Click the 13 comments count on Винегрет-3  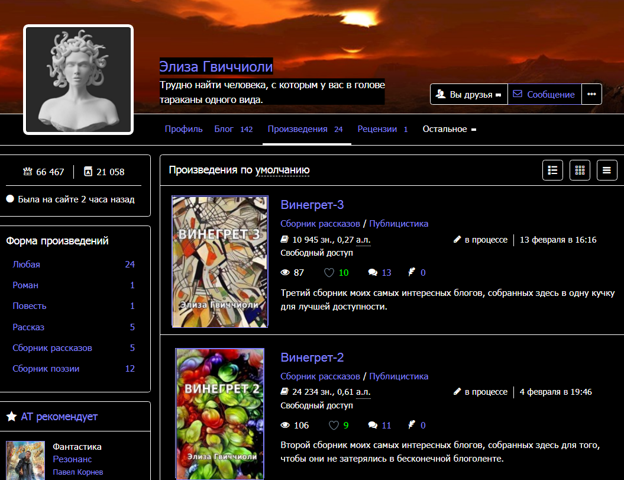(x=386, y=272)
